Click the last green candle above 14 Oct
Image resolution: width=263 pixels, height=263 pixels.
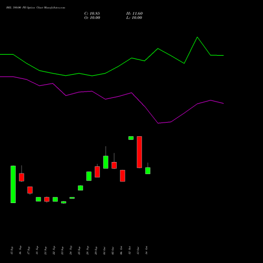click(148, 170)
